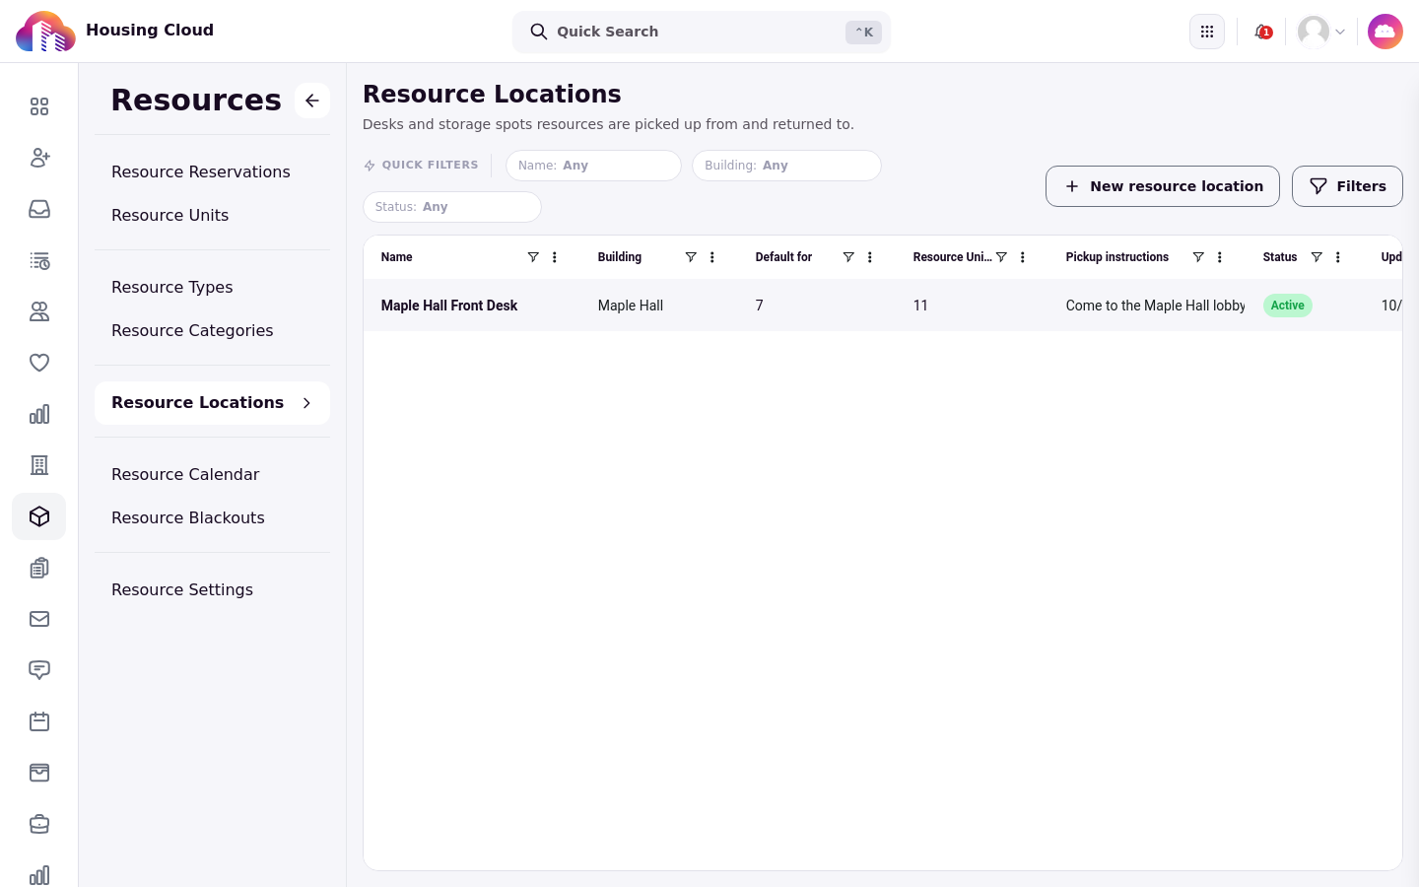Go to Resource Settings

[x=182, y=589]
